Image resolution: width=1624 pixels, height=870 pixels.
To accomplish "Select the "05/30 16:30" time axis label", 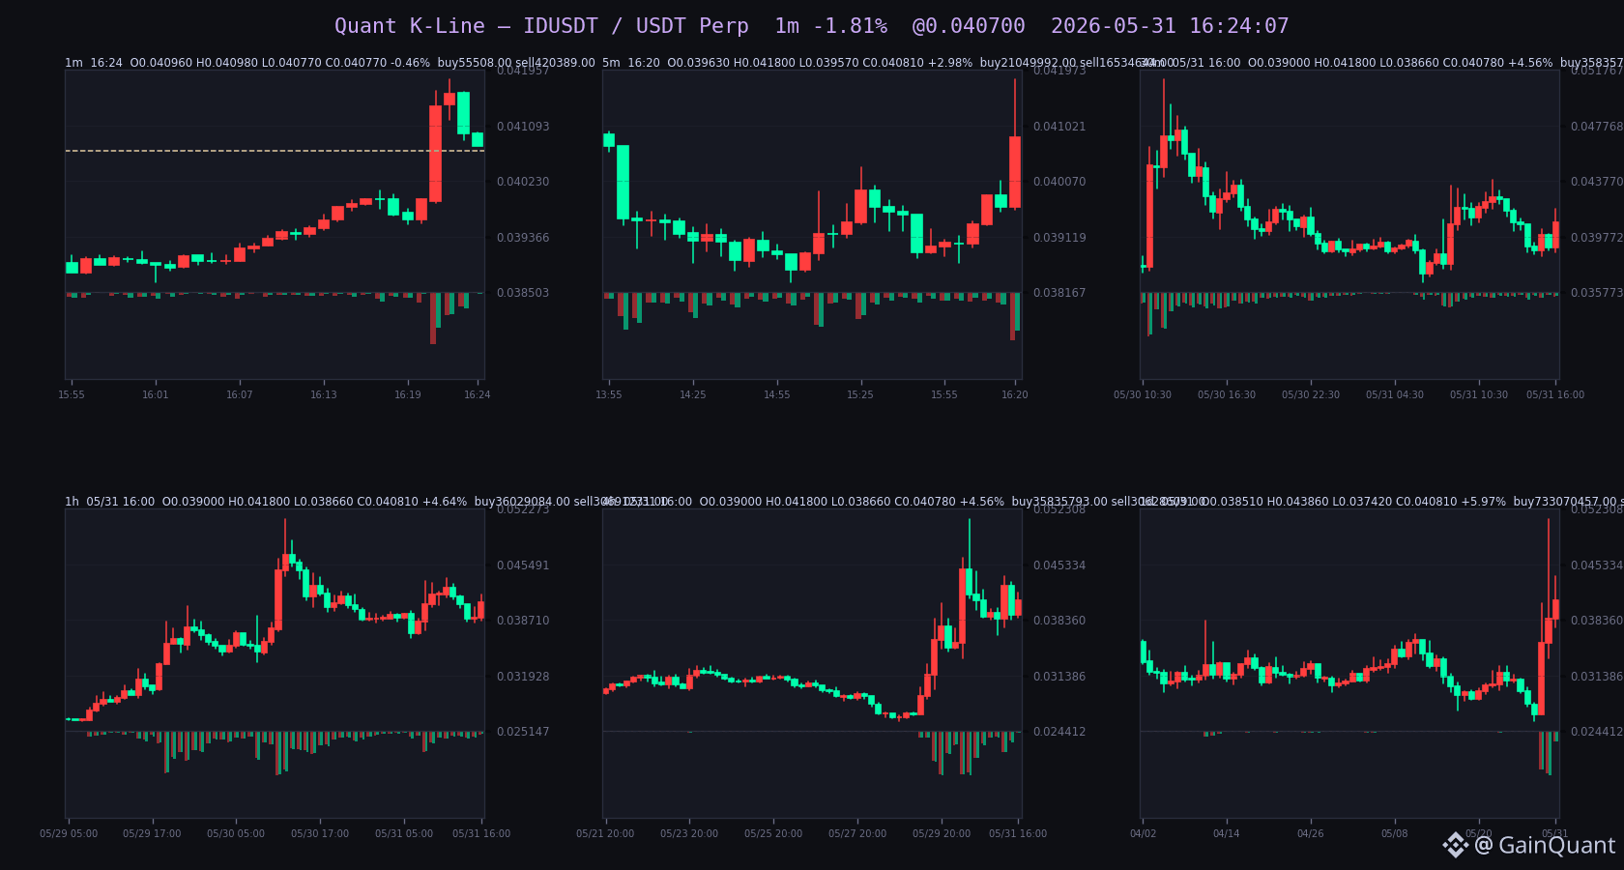I will click(1227, 394).
